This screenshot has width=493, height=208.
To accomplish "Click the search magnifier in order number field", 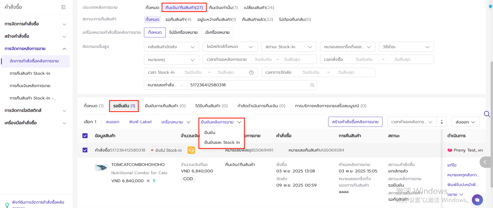I will [312, 85].
